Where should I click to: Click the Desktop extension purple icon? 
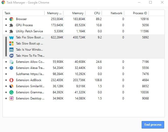pos(11,98)
